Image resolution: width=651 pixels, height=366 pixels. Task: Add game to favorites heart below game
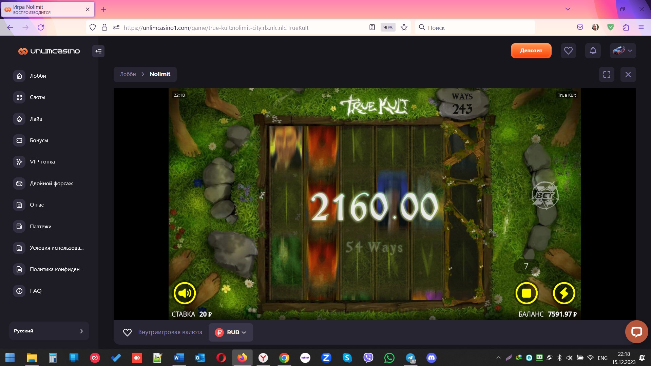127,332
